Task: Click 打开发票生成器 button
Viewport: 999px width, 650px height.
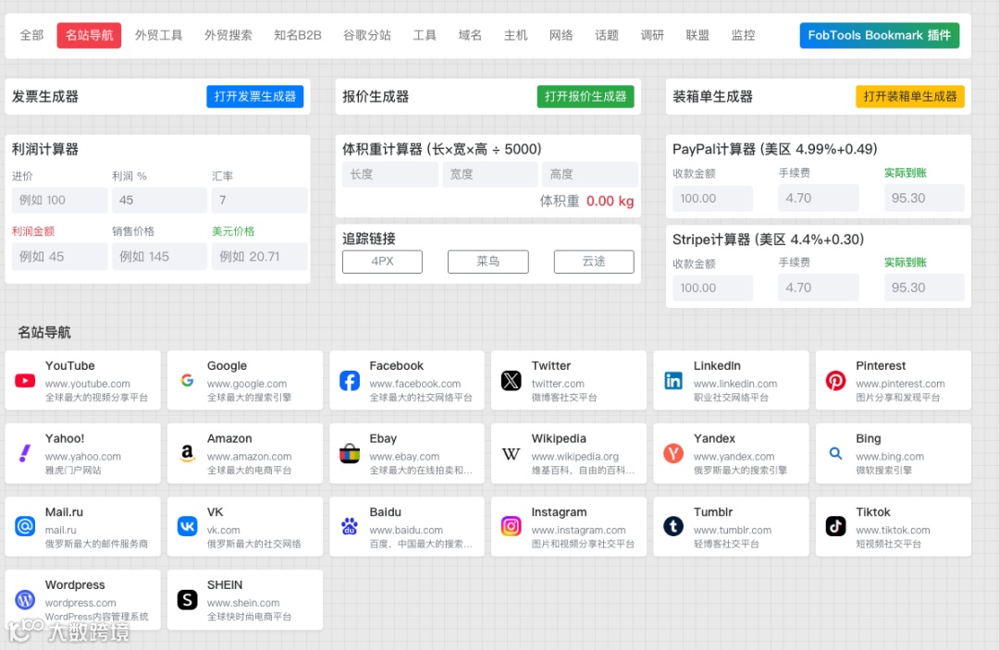Action: [x=255, y=97]
